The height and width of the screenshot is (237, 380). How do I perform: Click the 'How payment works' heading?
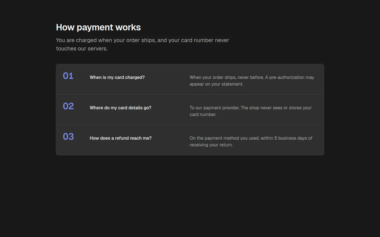pos(98,27)
